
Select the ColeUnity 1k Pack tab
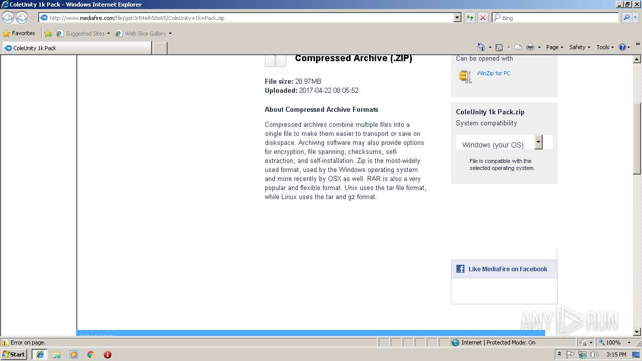[76, 48]
